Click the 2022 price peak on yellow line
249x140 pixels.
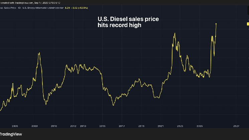tap(175, 33)
